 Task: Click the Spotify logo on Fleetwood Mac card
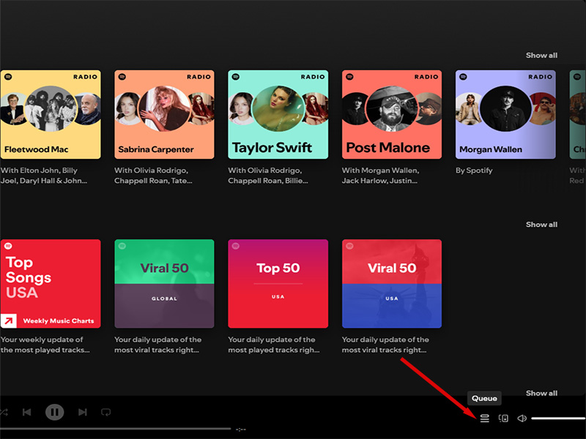coord(8,77)
